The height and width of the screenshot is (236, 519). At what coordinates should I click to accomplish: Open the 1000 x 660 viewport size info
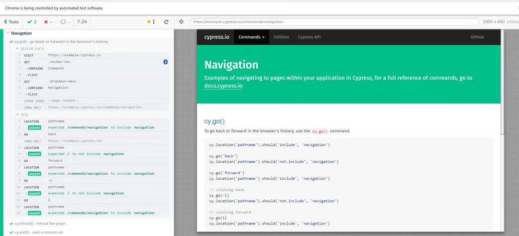click(500, 22)
